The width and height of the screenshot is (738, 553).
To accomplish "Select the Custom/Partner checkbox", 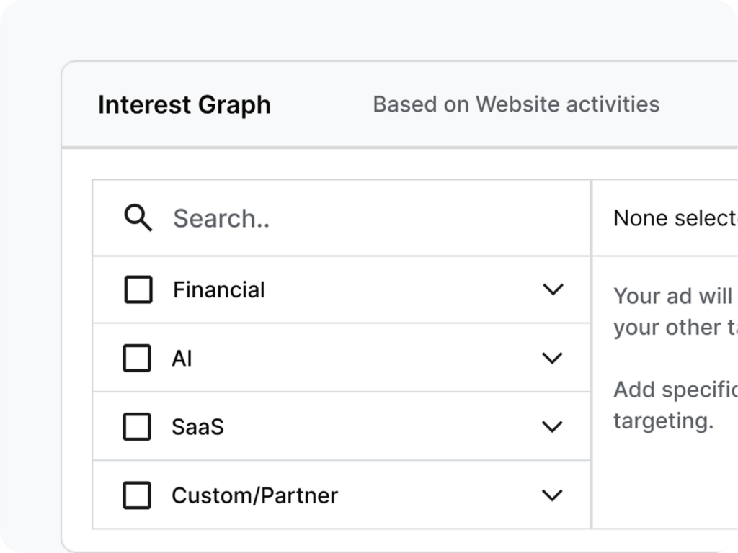I will tap(137, 495).
